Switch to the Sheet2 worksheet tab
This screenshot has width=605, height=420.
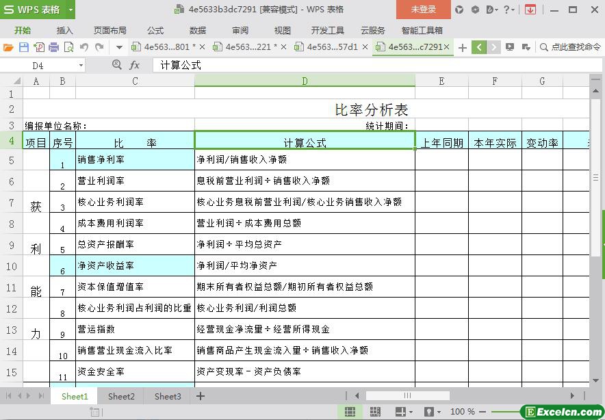coord(121,396)
